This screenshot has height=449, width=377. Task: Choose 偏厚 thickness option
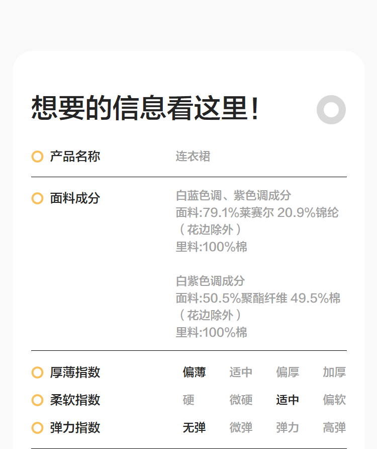click(x=288, y=372)
